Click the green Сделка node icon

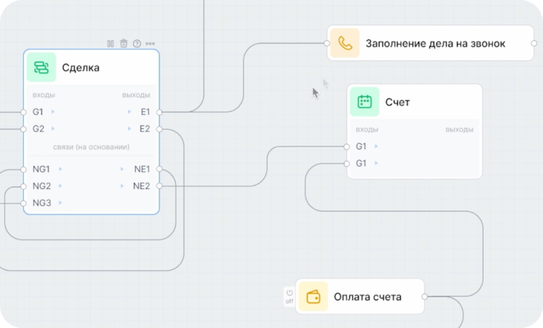pos(41,68)
